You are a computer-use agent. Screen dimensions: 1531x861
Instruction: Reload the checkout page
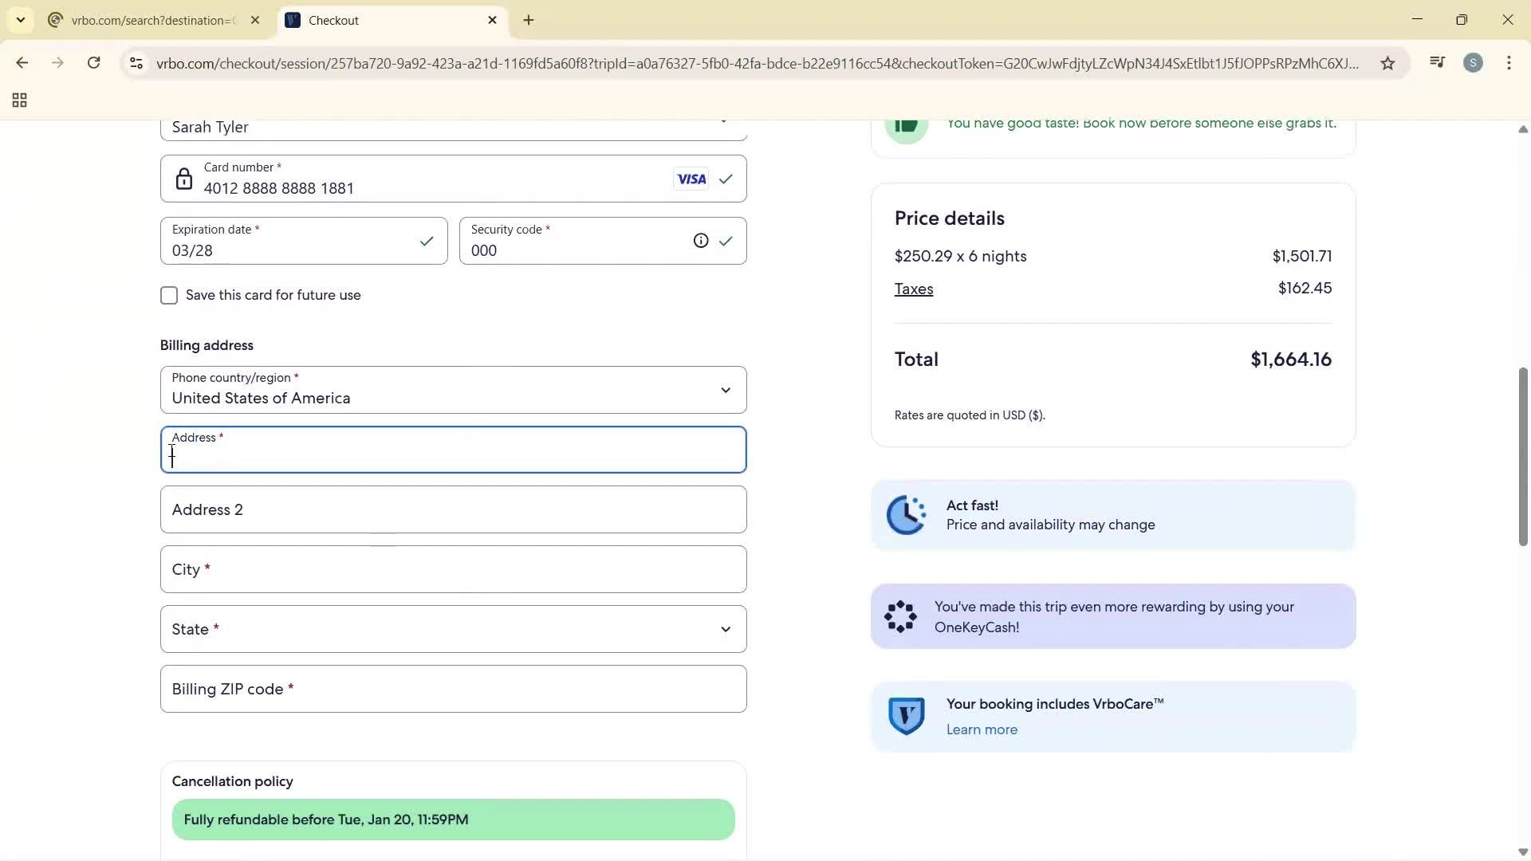click(94, 63)
